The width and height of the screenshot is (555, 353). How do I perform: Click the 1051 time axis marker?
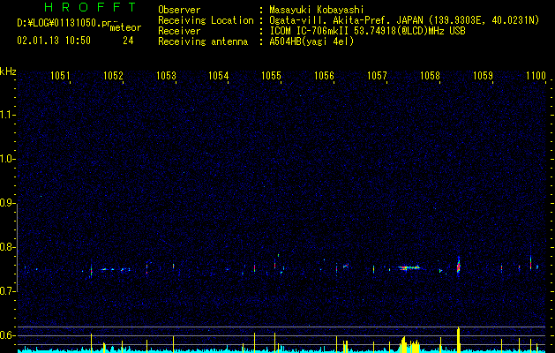point(60,76)
